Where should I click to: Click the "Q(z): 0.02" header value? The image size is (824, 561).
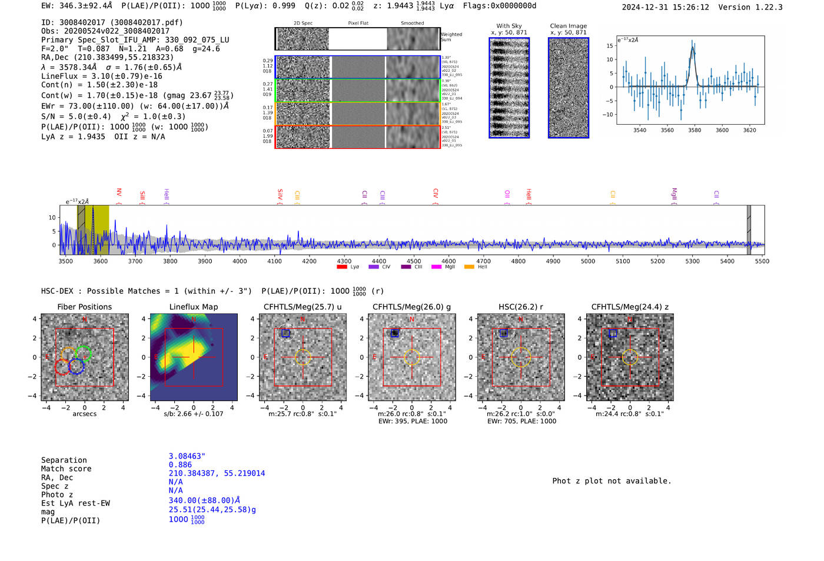(327, 6)
